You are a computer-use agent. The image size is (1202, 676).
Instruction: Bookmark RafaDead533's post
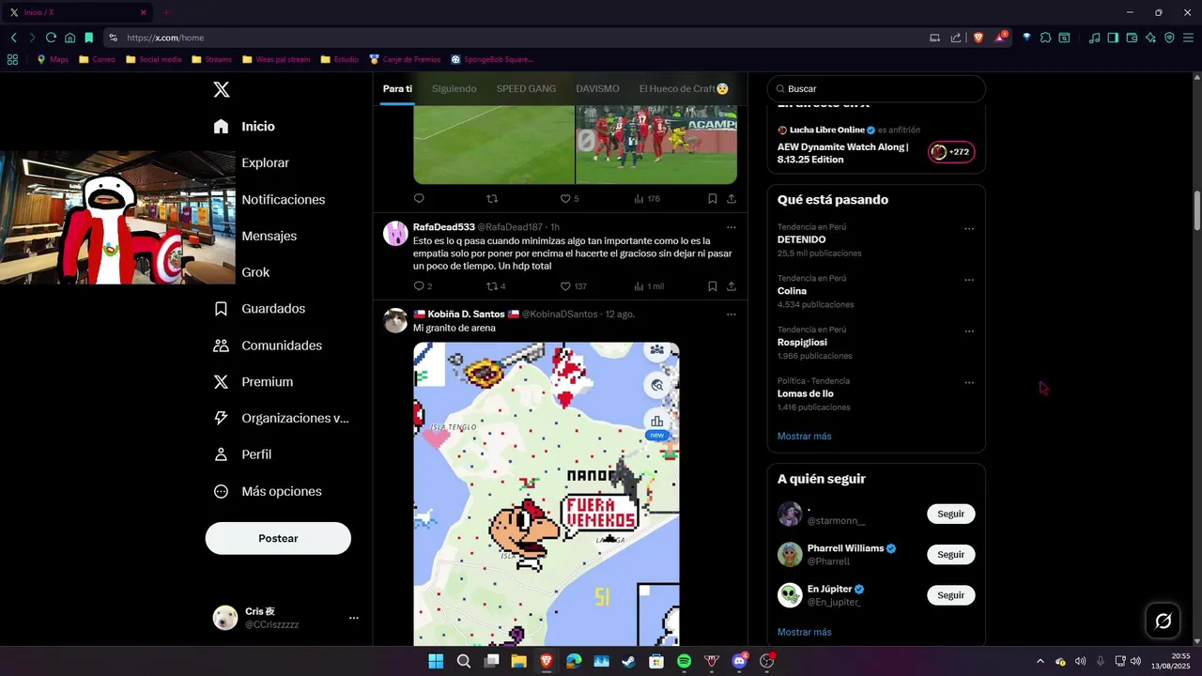click(x=713, y=286)
